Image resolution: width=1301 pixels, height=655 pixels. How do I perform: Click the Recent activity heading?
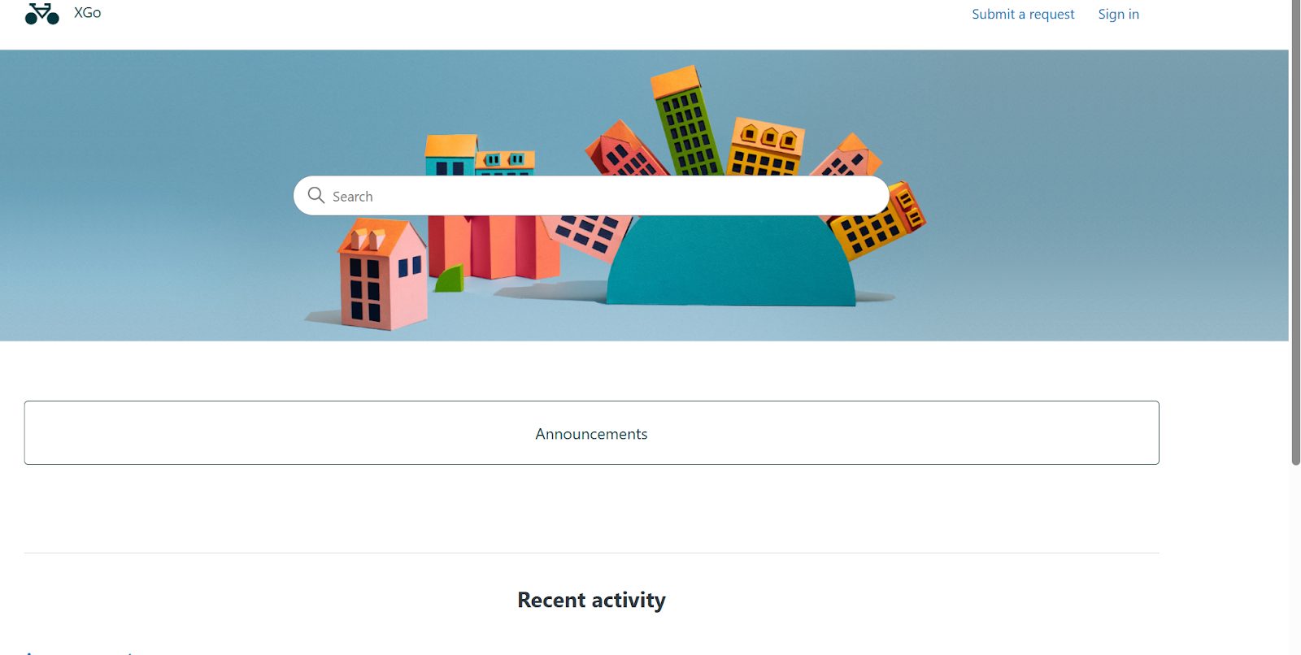click(591, 600)
